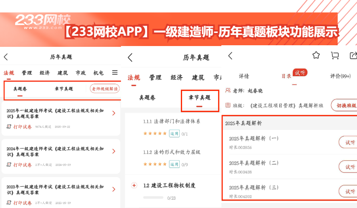The width and height of the screenshot is (357, 208).
Task: Tap five-star rating for 1.1.2 法的形式和效力层级
Action: tap(155, 164)
